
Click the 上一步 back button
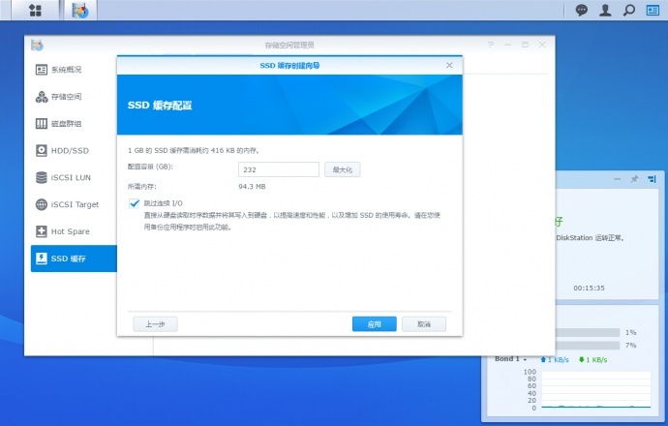coord(155,324)
